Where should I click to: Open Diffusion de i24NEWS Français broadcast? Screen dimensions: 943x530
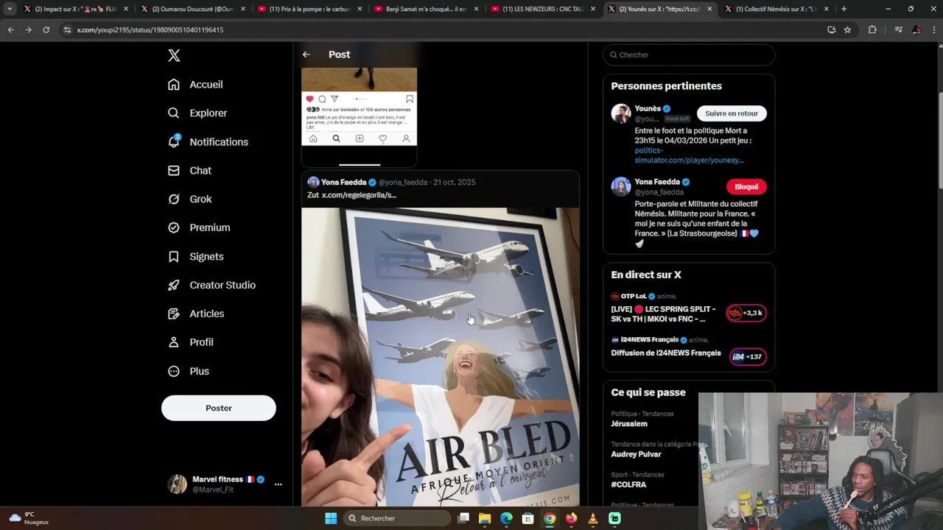pyautogui.click(x=666, y=353)
